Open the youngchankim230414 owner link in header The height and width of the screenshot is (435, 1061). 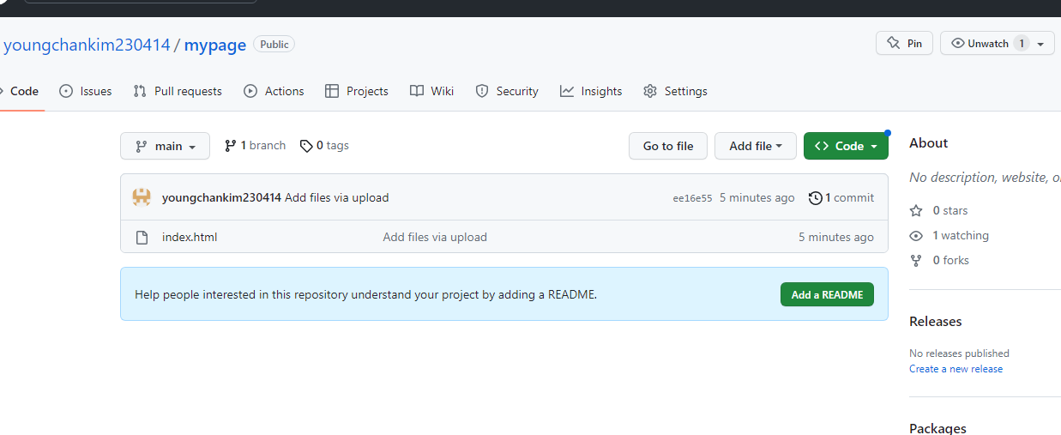87,45
